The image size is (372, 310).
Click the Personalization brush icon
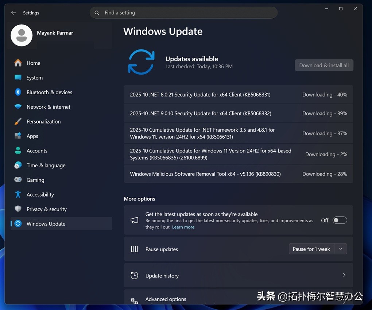(x=18, y=121)
